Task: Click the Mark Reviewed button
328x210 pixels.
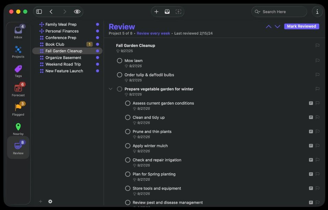Action: click(302, 26)
